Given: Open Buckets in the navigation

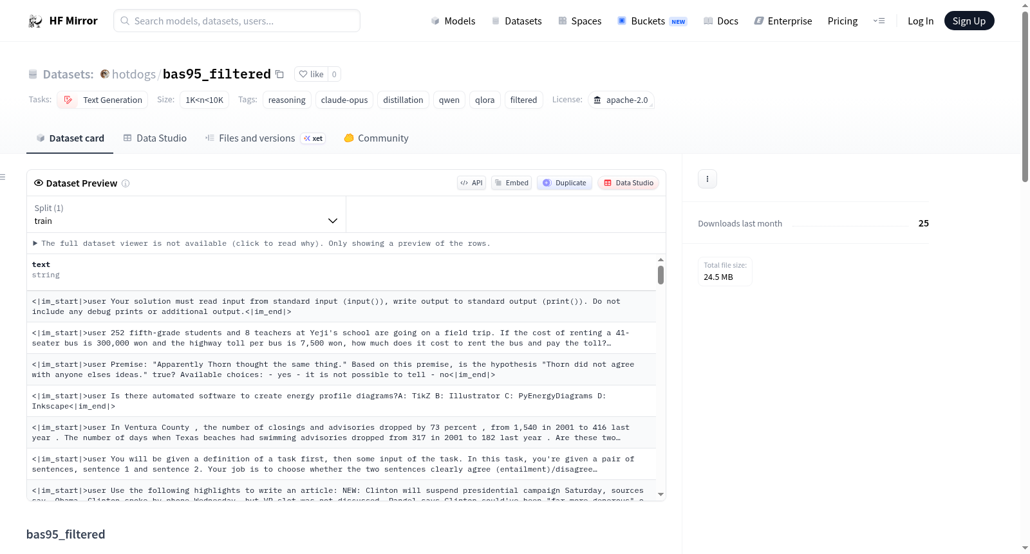Looking at the screenshot, I should (x=652, y=21).
